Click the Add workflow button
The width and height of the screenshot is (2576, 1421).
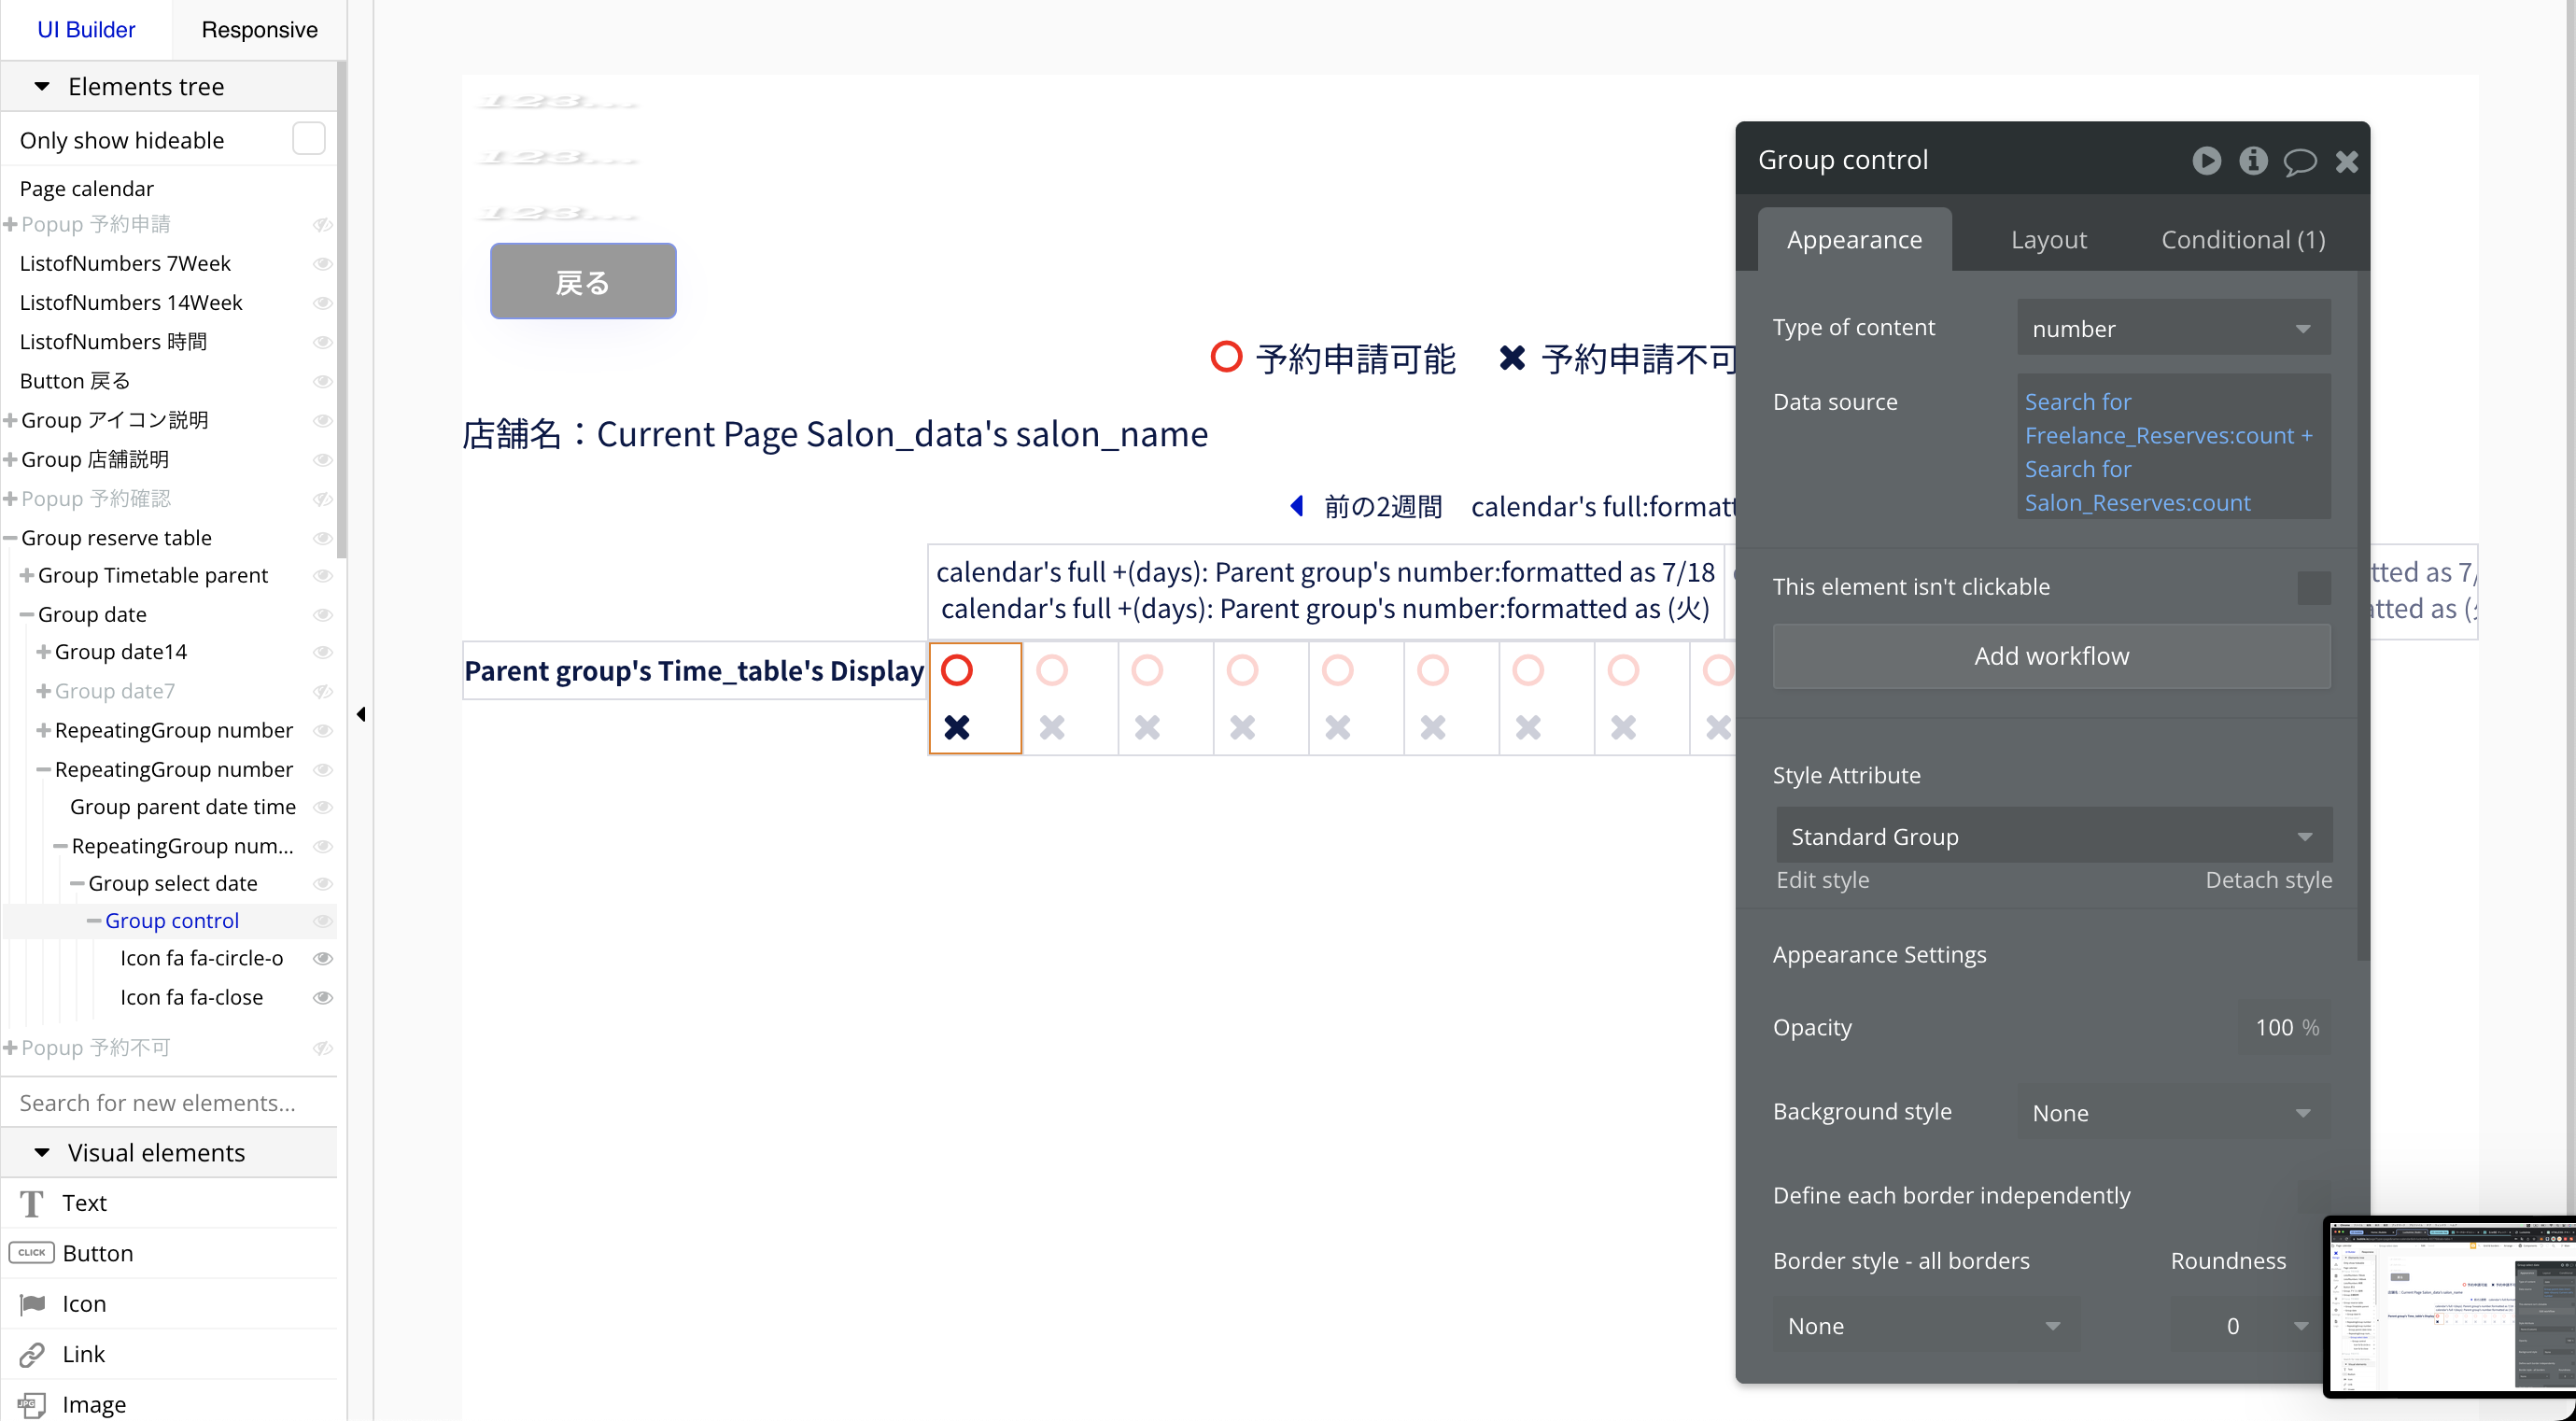[x=2050, y=656]
